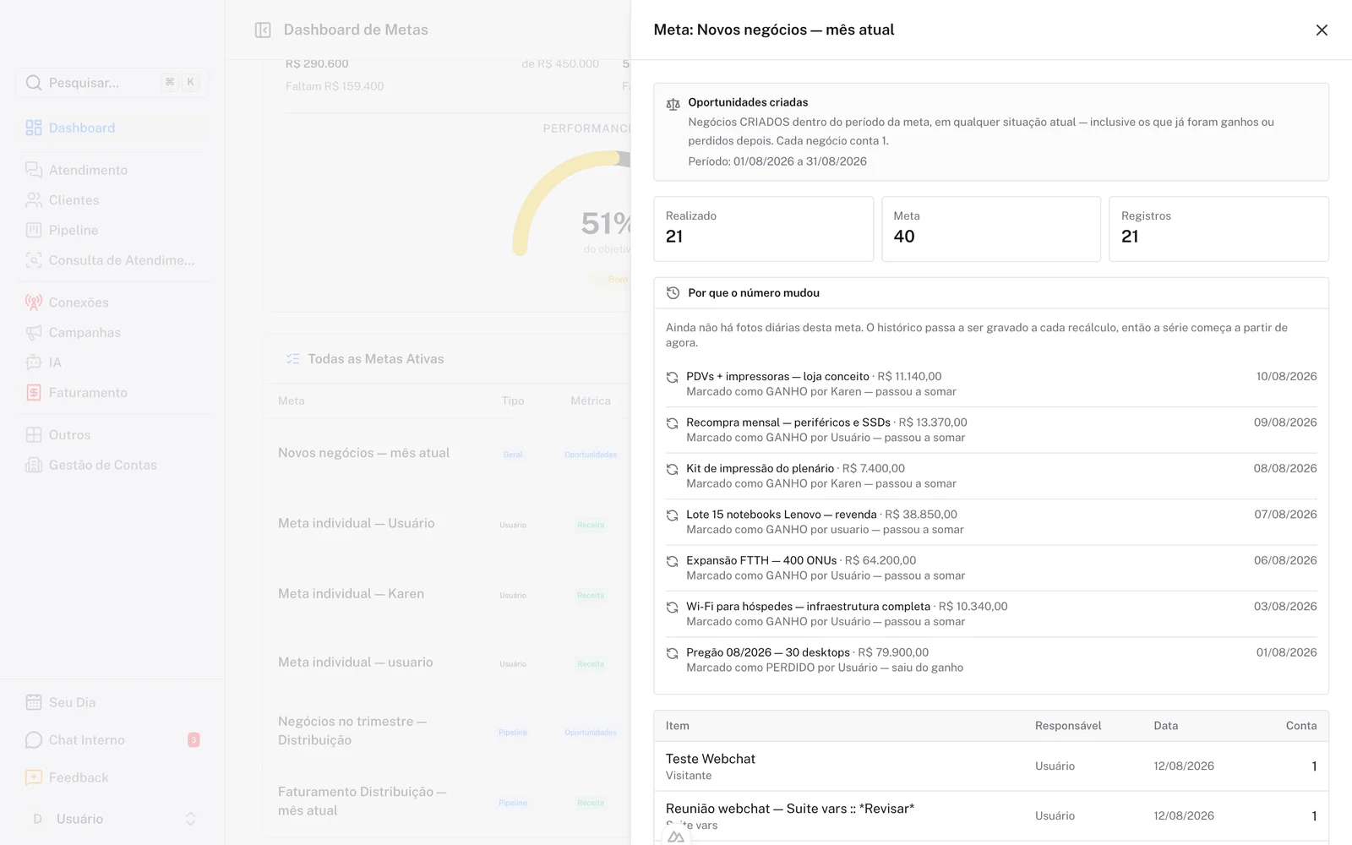
Task: Click refresh icon on PDVs + impressoras entry
Action: (672, 377)
